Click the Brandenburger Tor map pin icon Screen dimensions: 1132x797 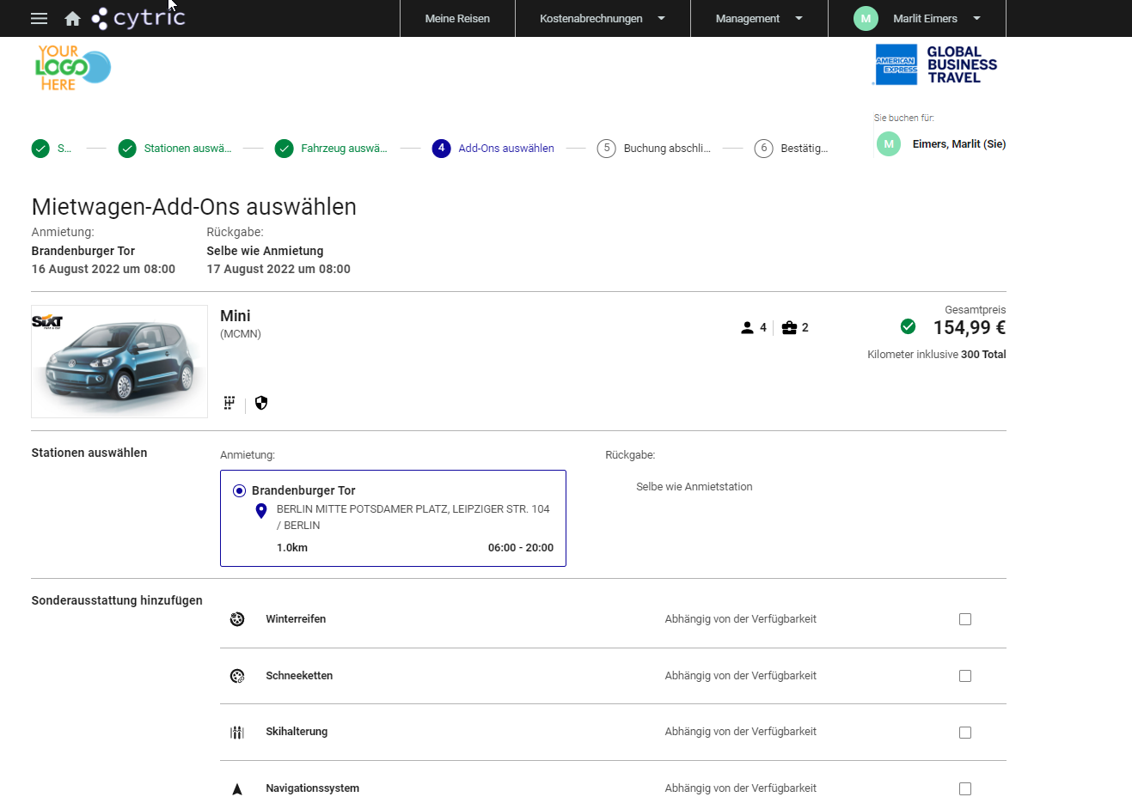261,511
